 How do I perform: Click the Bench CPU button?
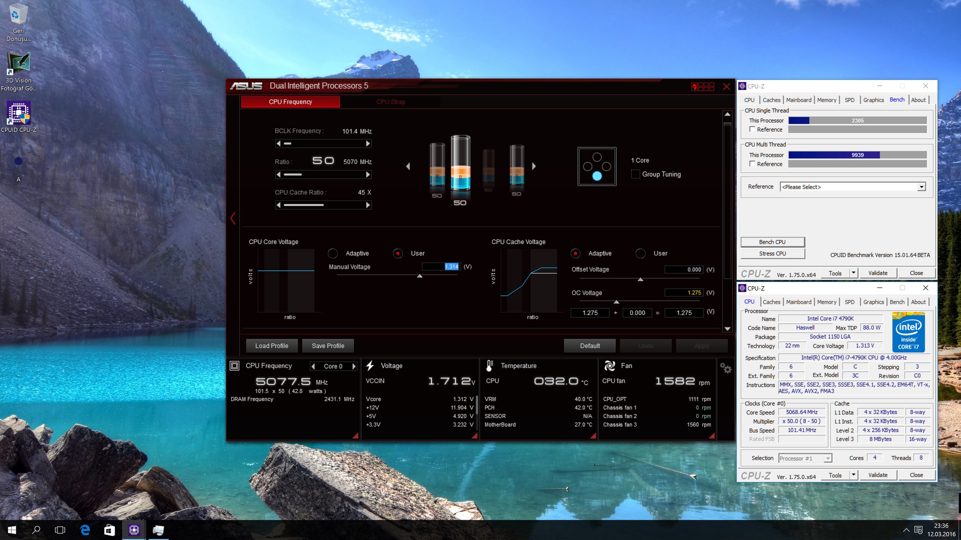click(773, 242)
